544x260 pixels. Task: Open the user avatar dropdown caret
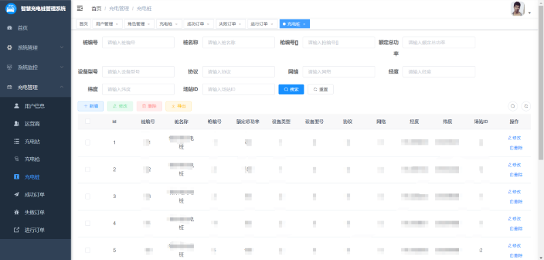tap(530, 13)
